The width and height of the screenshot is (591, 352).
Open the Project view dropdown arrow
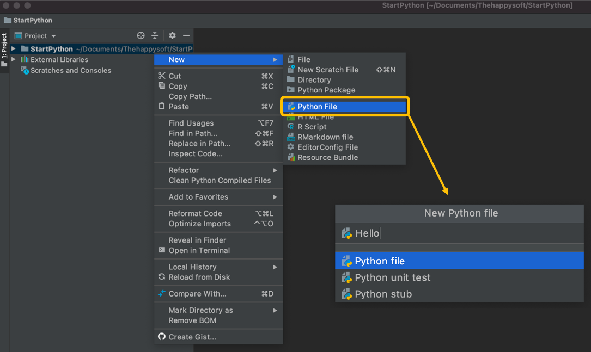point(53,36)
